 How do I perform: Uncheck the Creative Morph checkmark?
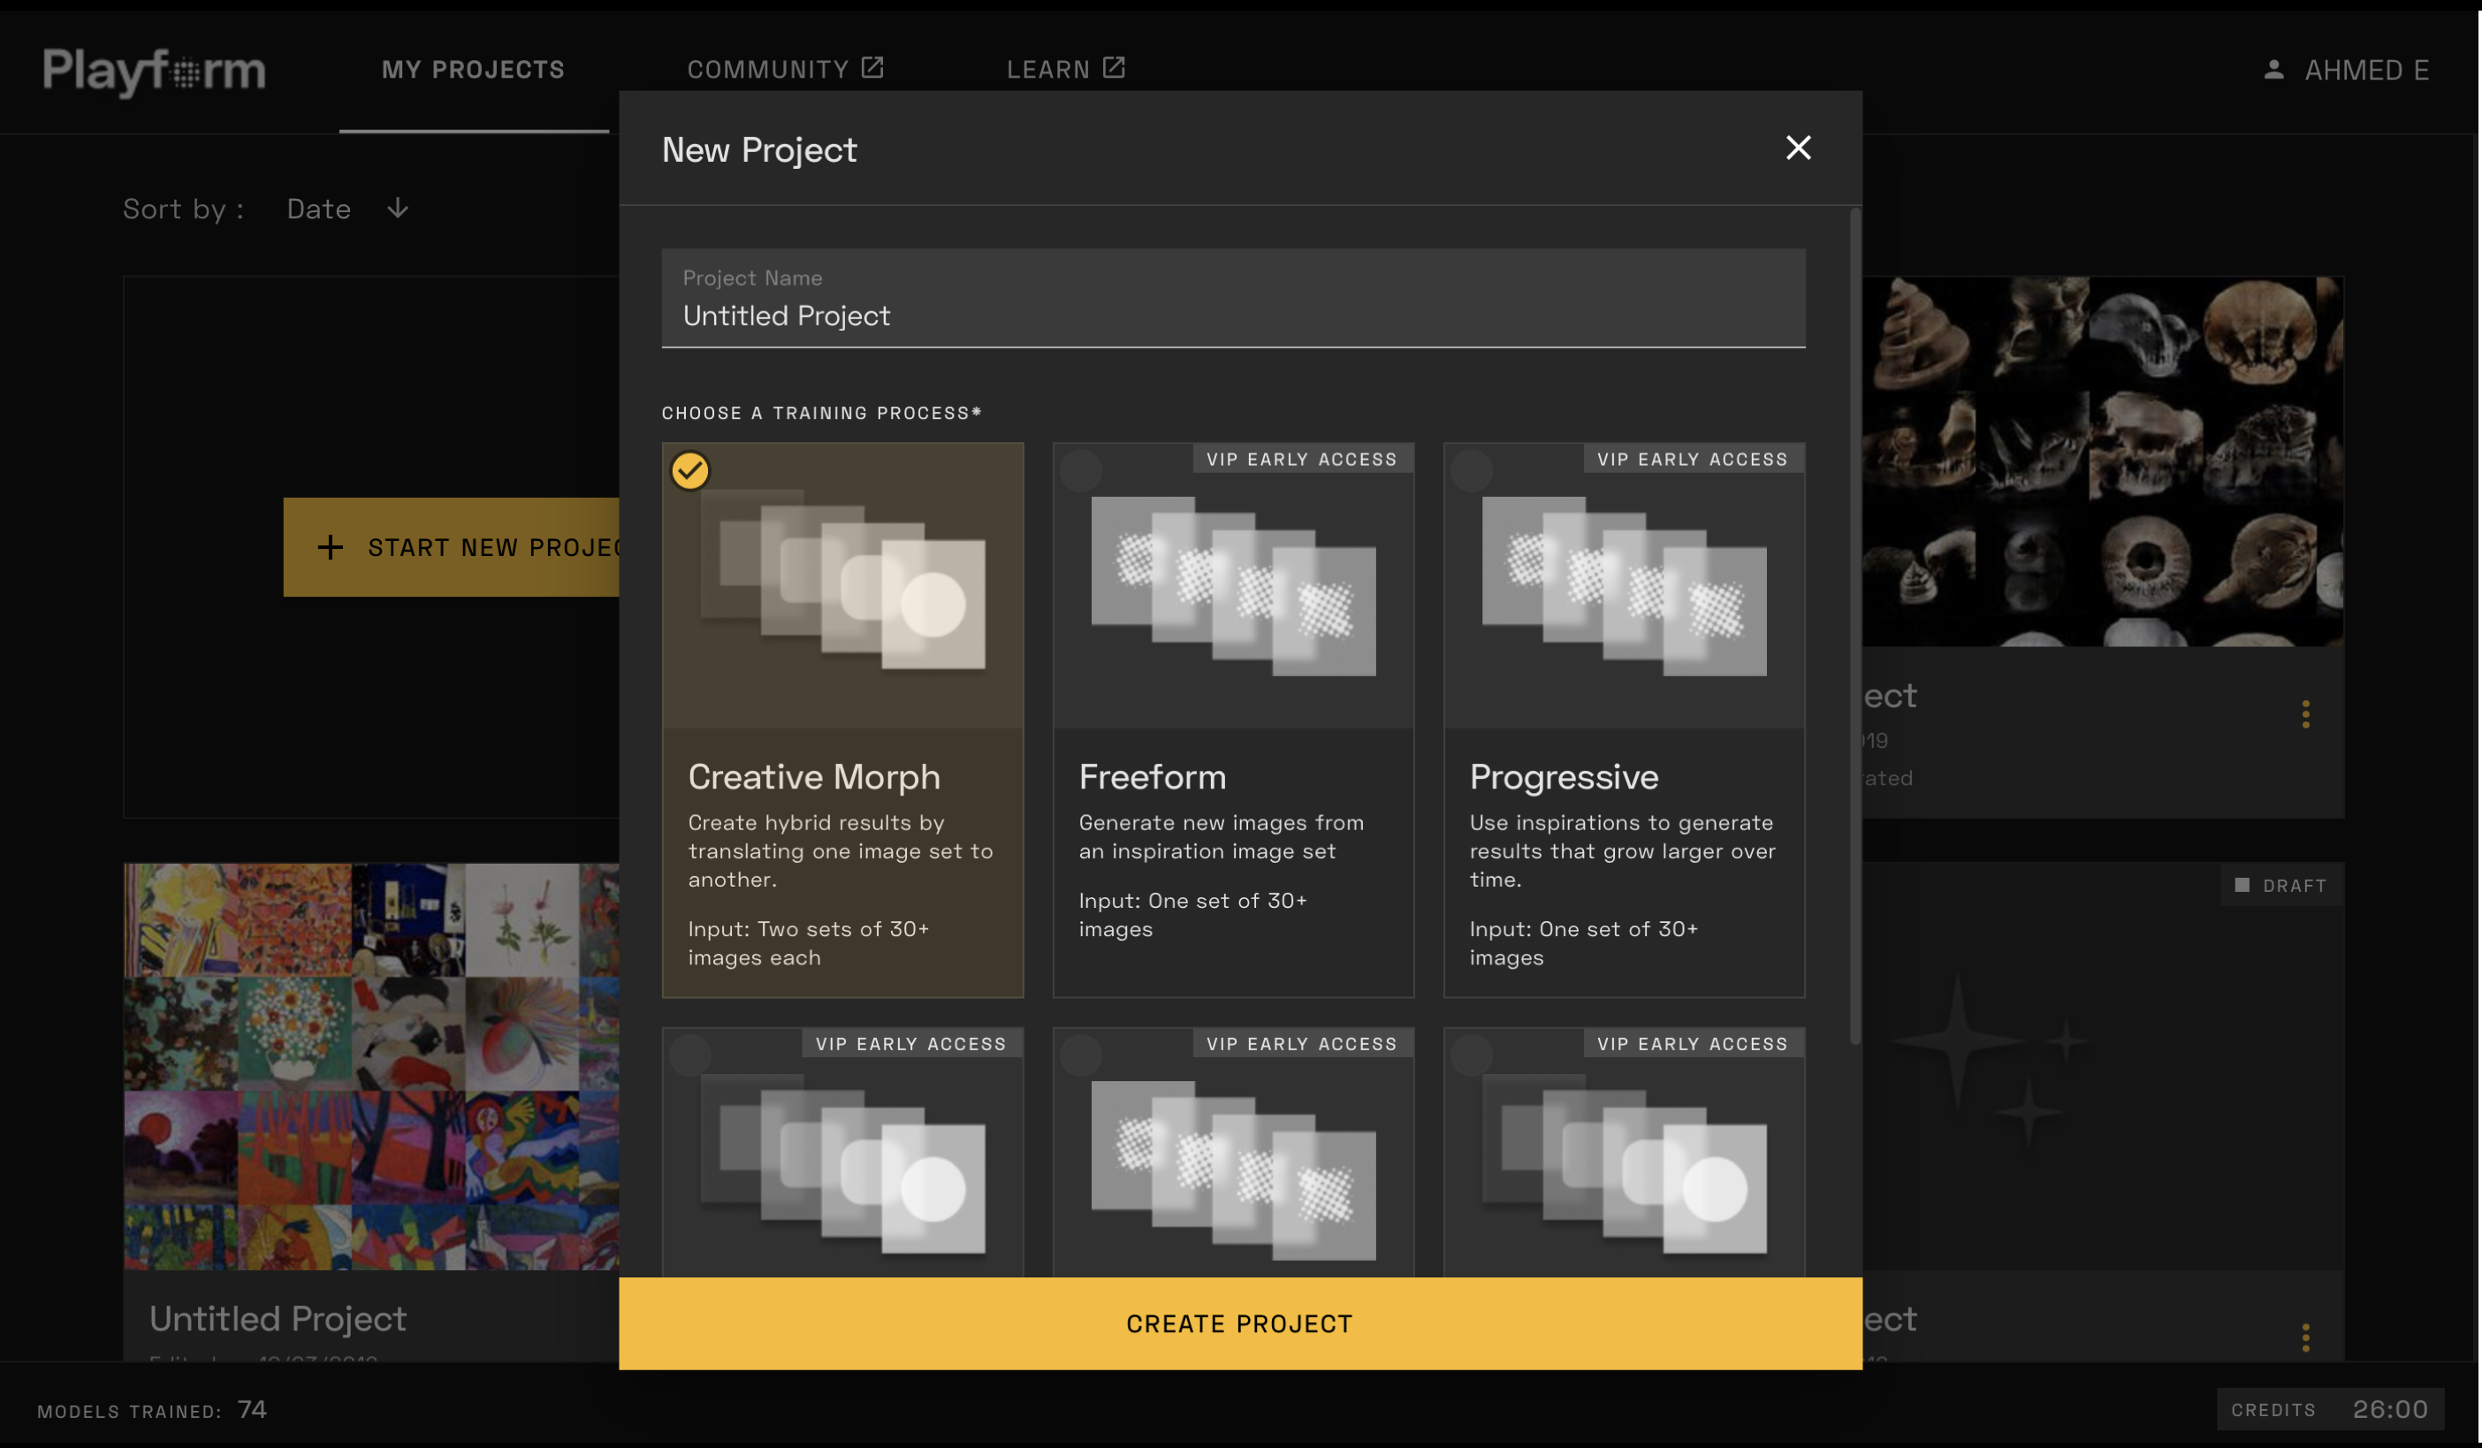690,471
